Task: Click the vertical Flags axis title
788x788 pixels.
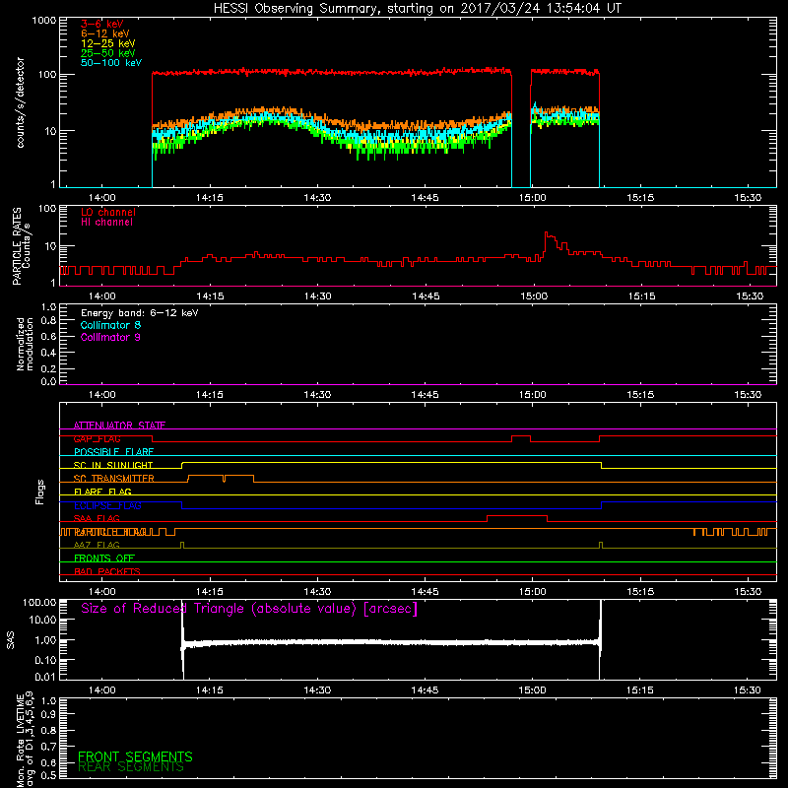Action: (39, 492)
